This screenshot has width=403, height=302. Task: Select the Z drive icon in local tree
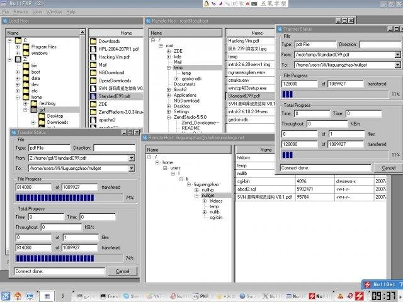point(18,59)
